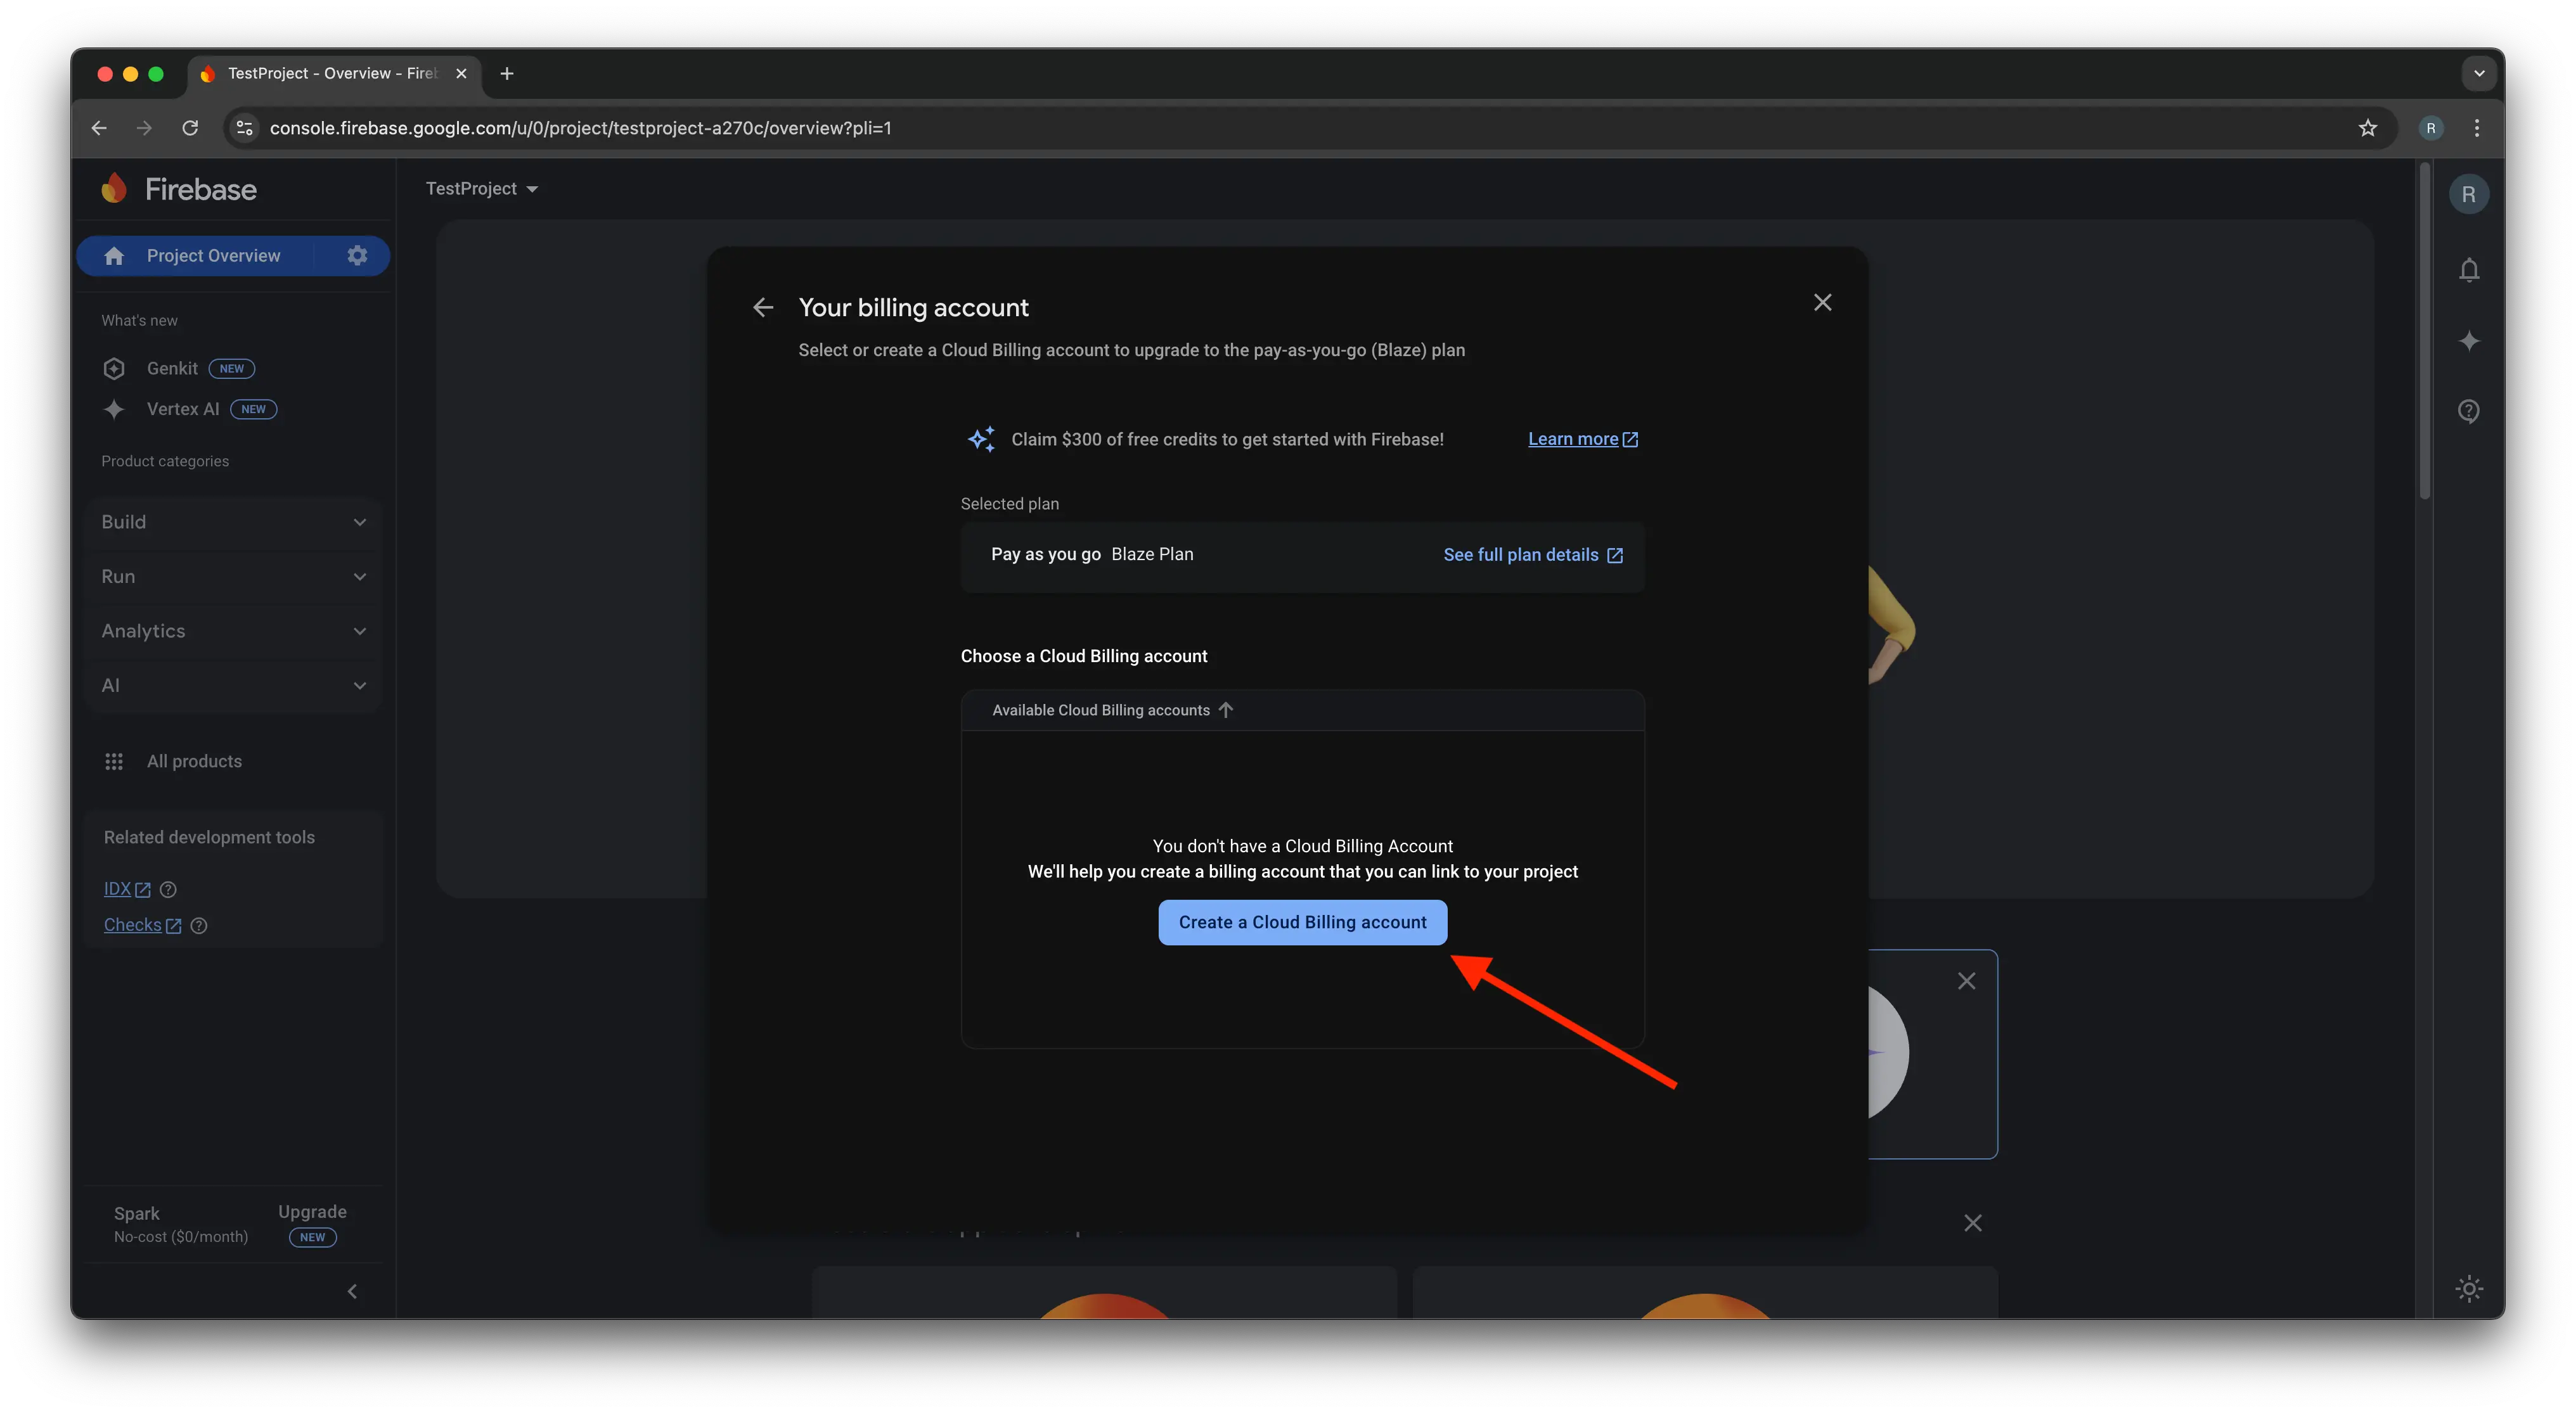The image size is (2576, 1413).
Task: Expand the Run category
Action: point(234,577)
